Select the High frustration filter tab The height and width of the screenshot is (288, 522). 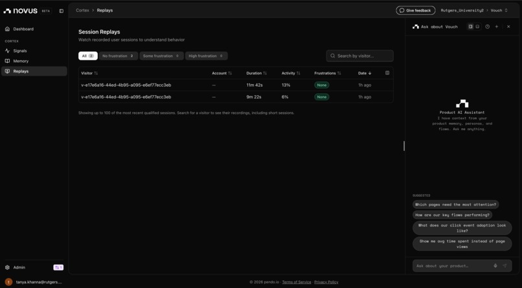coord(206,56)
